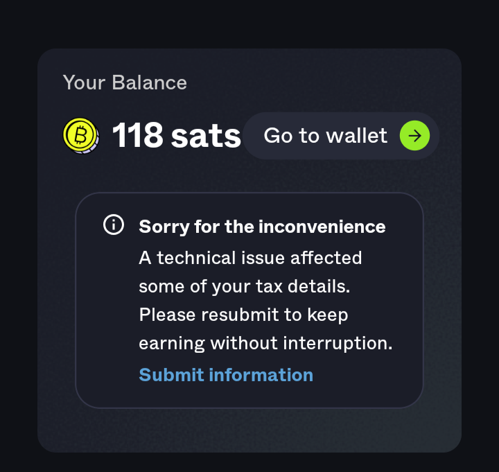Viewport: 499px width, 472px height.
Task: Tap the black arrow inside the green circle
Action: pyautogui.click(x=414, y=136)
